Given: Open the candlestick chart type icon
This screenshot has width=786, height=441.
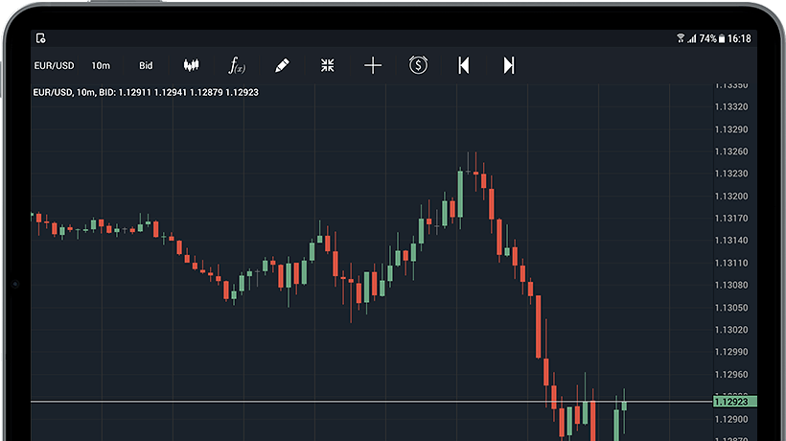Looking at the screenshot, I should (191, 65).
